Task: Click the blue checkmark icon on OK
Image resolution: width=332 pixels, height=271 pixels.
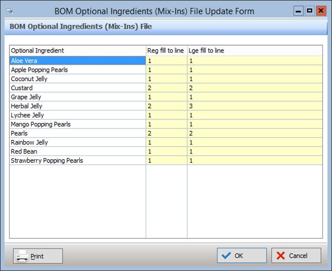Action: pyautogui.click(x=225, y=256)
